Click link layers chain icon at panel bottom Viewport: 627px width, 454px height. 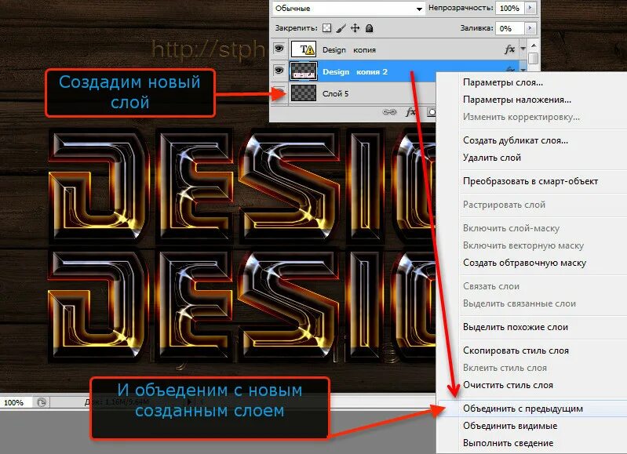pyautogui.click(x=389, y=112)
